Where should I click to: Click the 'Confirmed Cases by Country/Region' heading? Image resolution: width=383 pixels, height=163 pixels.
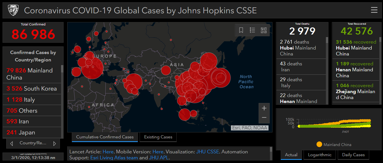33,56
